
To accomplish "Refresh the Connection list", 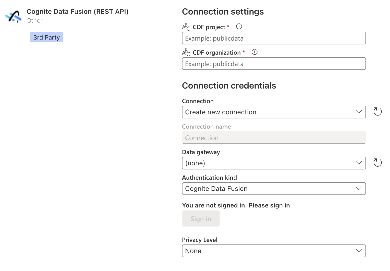I will (377, 112).
